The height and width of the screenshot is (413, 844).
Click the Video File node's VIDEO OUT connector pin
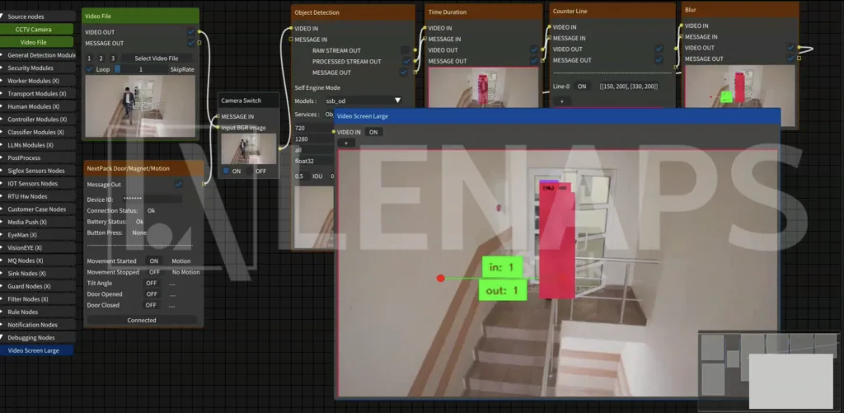tap(199, 32)
